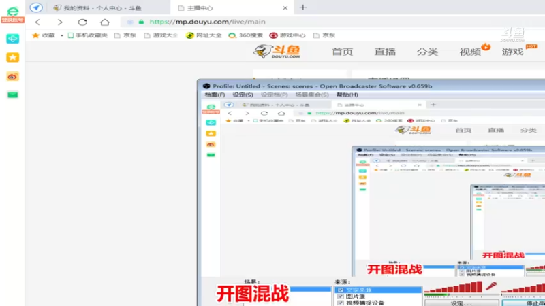
Task: Open the Douyu 视频 page
Action: 470,52
